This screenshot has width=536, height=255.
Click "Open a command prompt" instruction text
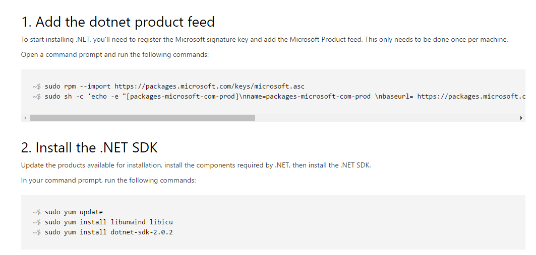114,54
